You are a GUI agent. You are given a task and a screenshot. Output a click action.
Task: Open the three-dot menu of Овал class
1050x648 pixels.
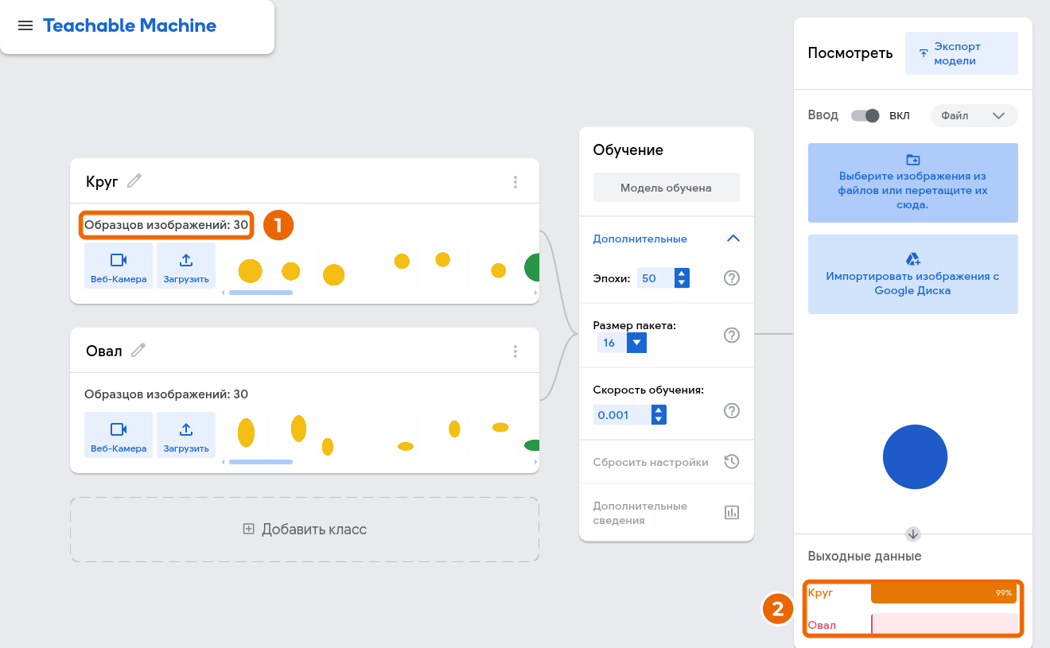(x=515, y=351)
